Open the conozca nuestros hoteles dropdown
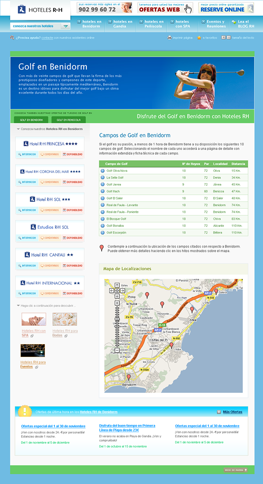The image size is (263, 484). 40,26
